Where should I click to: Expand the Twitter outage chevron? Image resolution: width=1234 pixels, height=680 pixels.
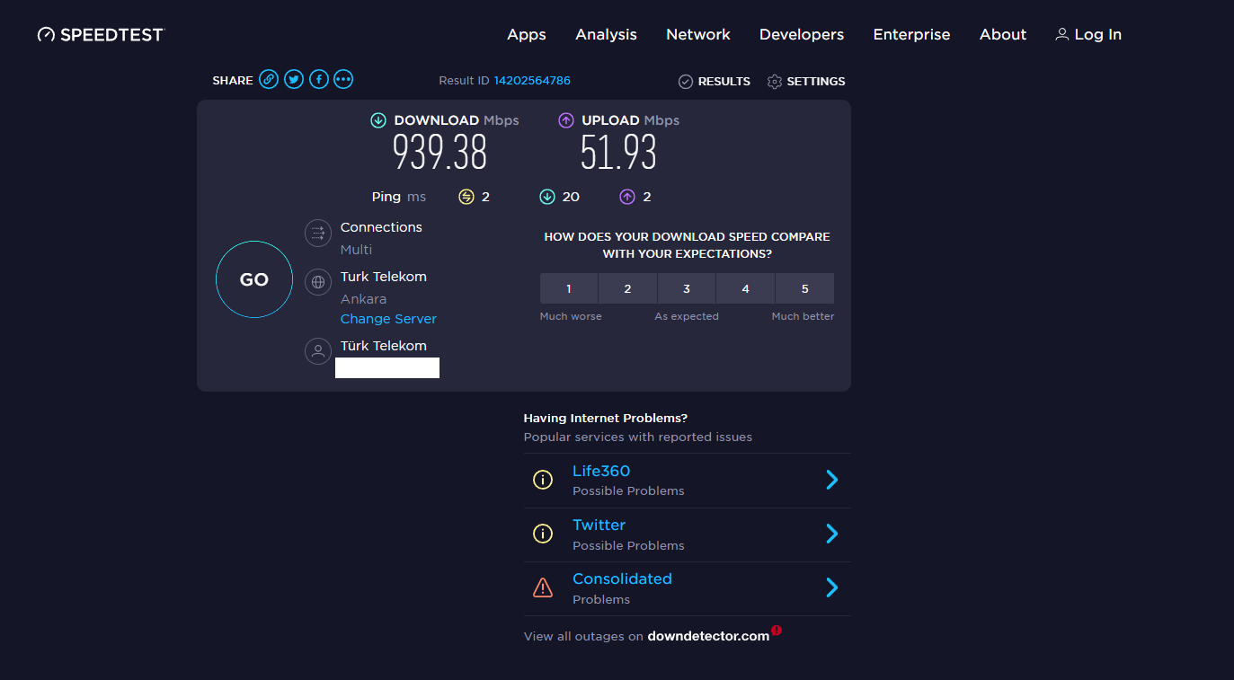(x=832, y=534)
